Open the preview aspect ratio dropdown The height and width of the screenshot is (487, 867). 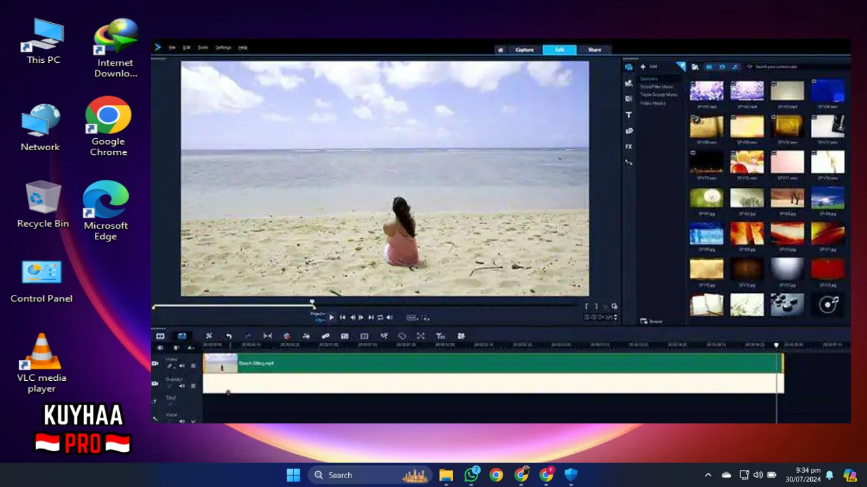click(413, 317)
